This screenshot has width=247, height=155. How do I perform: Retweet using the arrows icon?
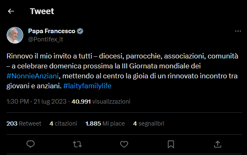tap(77, 144)
